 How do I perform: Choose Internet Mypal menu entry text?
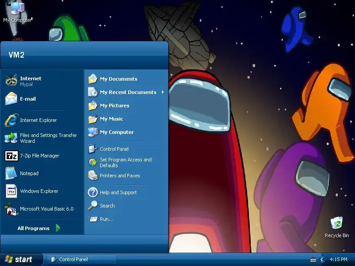coord(31,81)
